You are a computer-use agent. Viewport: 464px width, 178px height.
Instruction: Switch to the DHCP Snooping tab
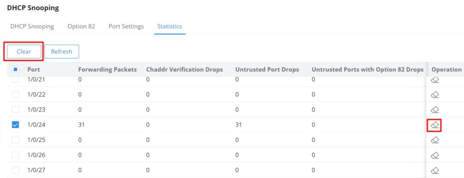coord(32,26)
